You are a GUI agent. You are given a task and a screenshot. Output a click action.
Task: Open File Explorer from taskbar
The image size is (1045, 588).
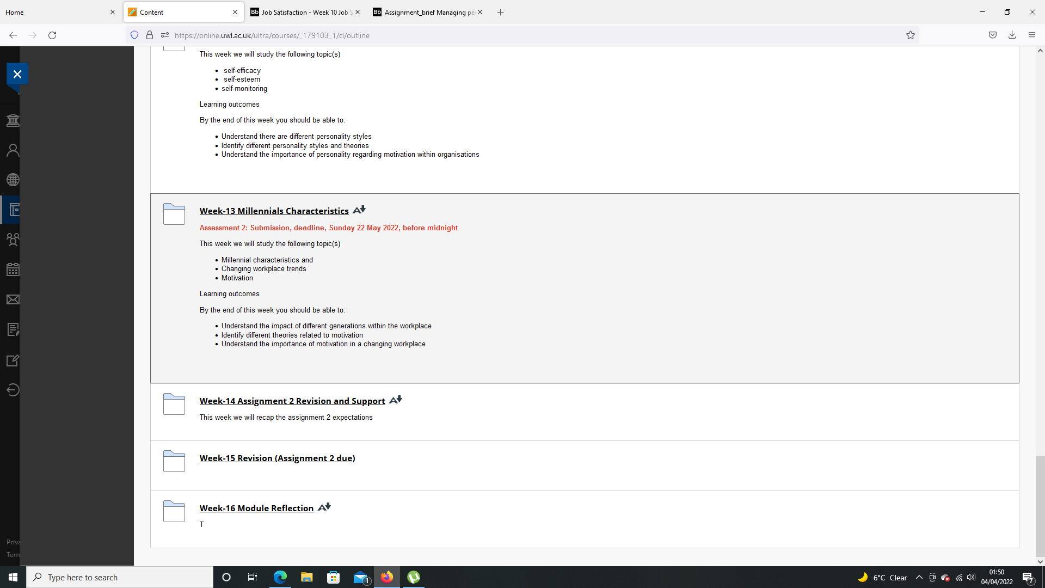(306, 577)
